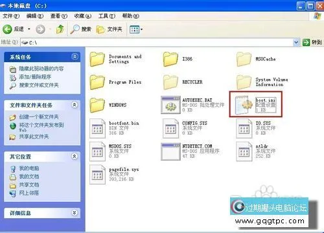
Task: Click Share this folder (共享此文件夹) link
Action: click(34, 137)
